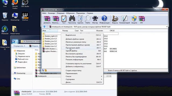Choose Создать новую папку entry
172x96 pixels.
pos(82,70)
